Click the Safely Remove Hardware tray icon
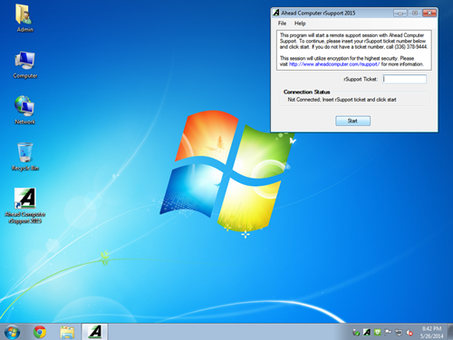The image size is (453, 340). [356, 333]
